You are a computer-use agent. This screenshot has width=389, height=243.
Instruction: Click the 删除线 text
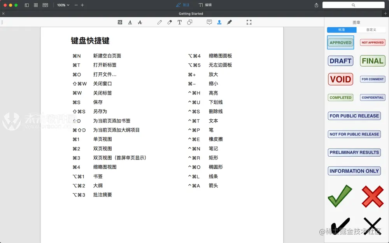pos(216,112)
